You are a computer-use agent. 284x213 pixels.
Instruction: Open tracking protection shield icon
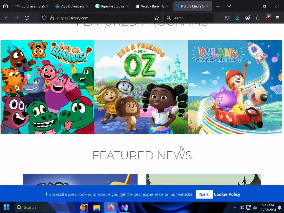(x=44, y=18)
